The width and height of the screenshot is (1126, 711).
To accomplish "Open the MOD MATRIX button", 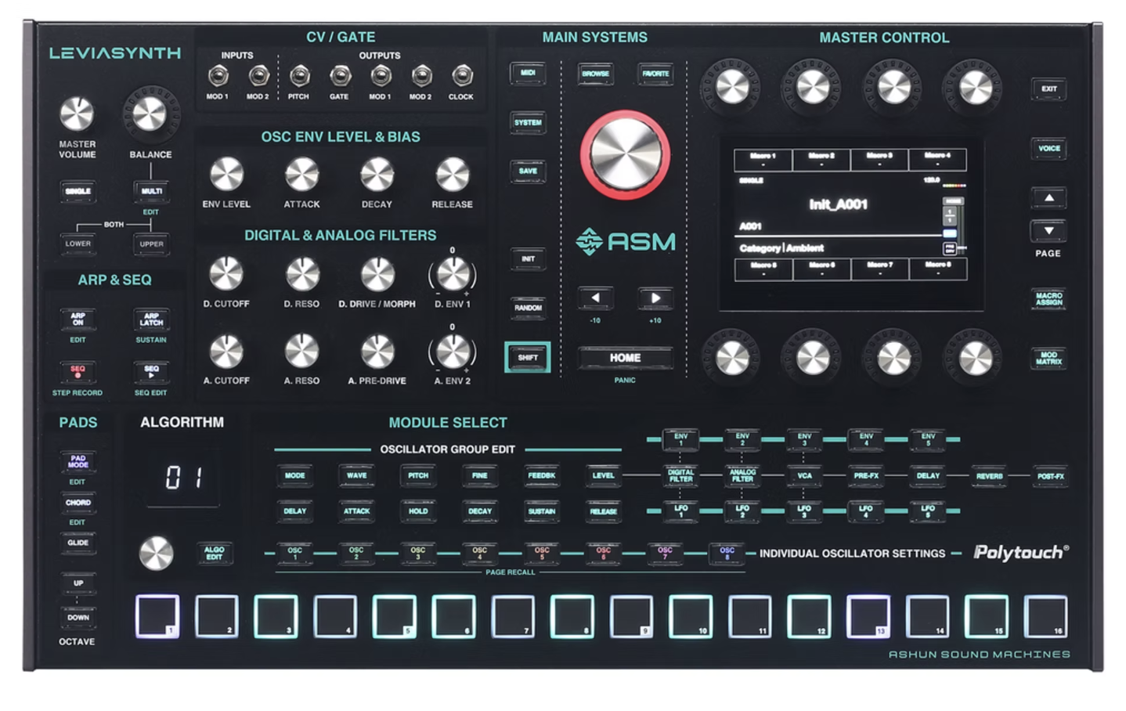I will 1048,358.
